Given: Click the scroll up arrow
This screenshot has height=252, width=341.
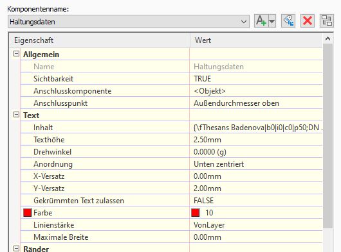Looking at the screenshot, I should click(x=327, y=39).
